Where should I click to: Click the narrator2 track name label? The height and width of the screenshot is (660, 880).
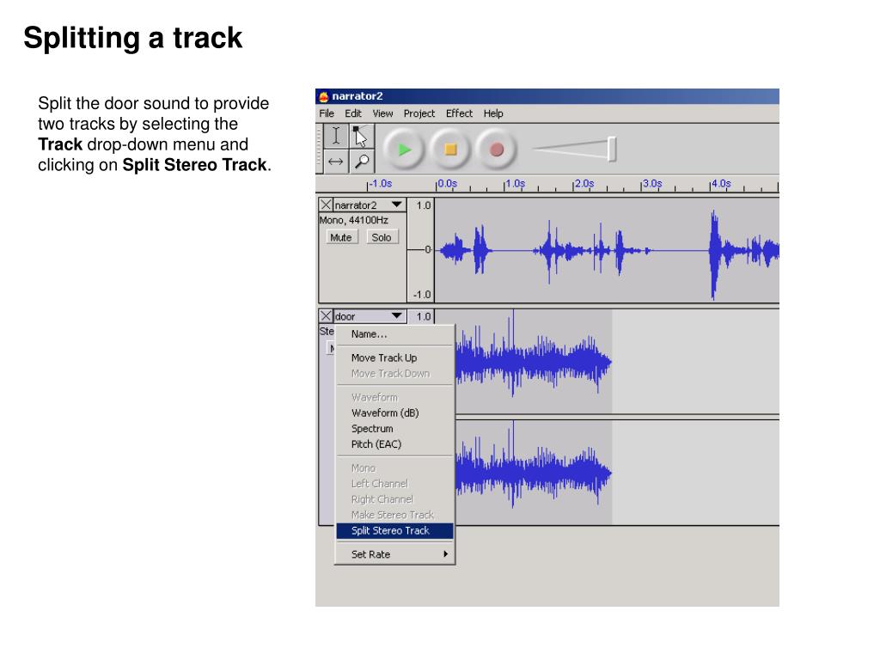coord(356,205)
